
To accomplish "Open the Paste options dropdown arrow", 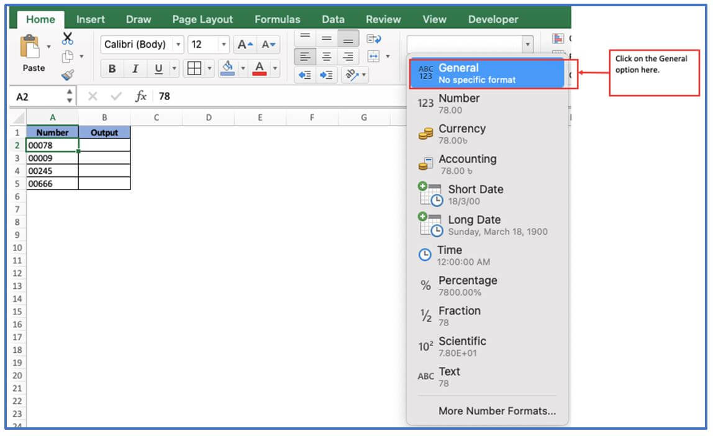I will pyautogui.click(x=48, y=47).
